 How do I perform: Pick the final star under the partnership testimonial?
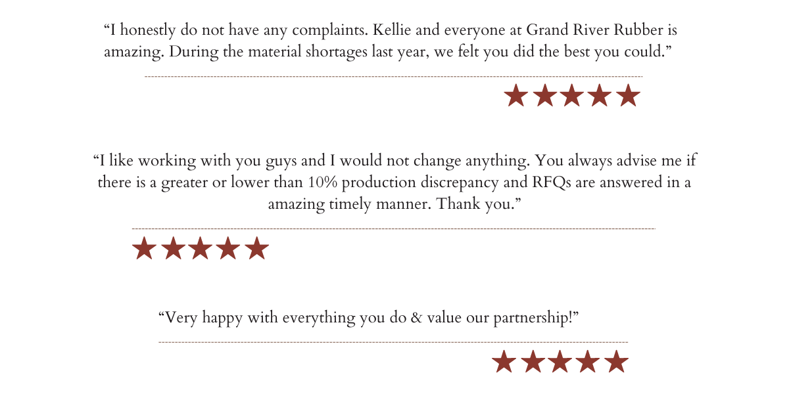pyautogui.click(x=616, y=362)
